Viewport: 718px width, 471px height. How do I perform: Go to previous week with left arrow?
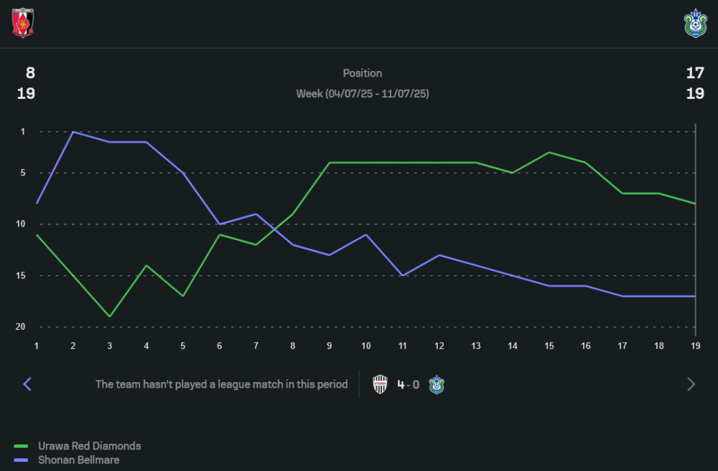(27, 384)
